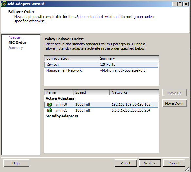Go back with the Back button
Image resolution: width=191 pixels, height=172 pixels.
[125, 163]
